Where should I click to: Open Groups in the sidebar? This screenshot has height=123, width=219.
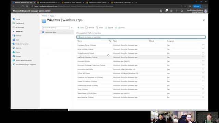[x=17, y=56]
